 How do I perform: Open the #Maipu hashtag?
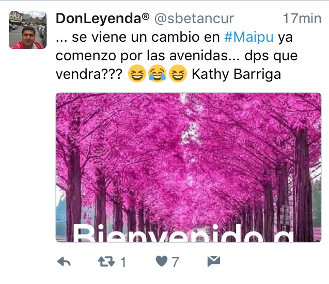click(249, 37)
